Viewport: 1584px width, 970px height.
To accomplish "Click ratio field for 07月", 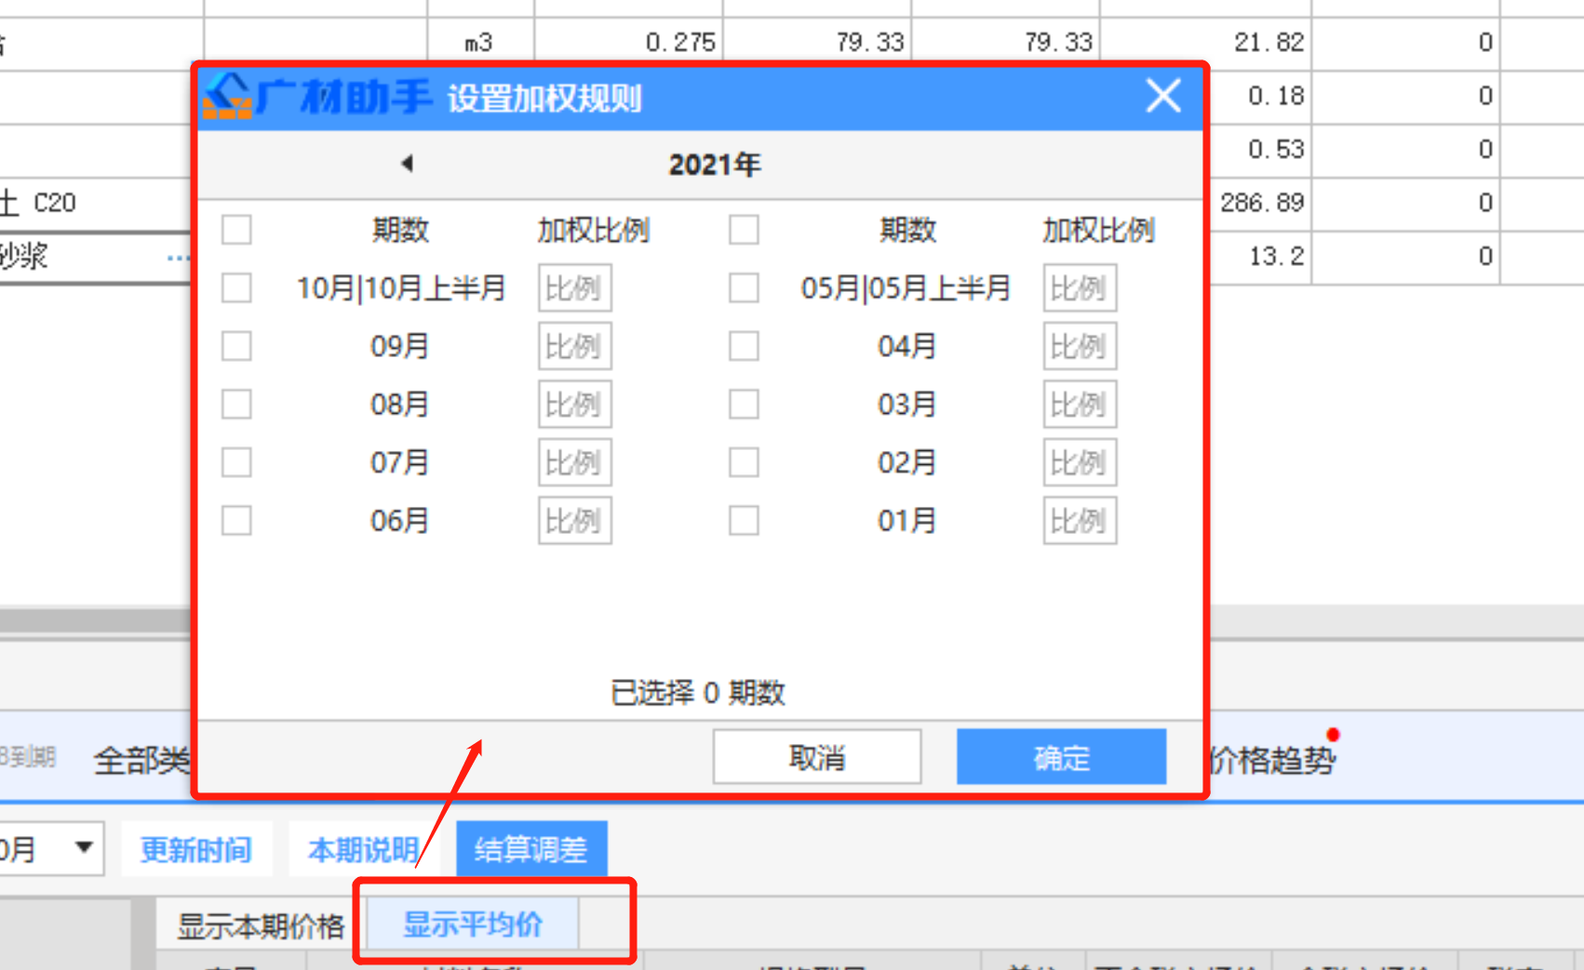I will tap(574, 462).
